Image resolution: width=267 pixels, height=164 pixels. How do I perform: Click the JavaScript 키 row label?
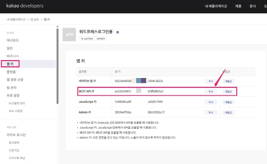(88, 102)
